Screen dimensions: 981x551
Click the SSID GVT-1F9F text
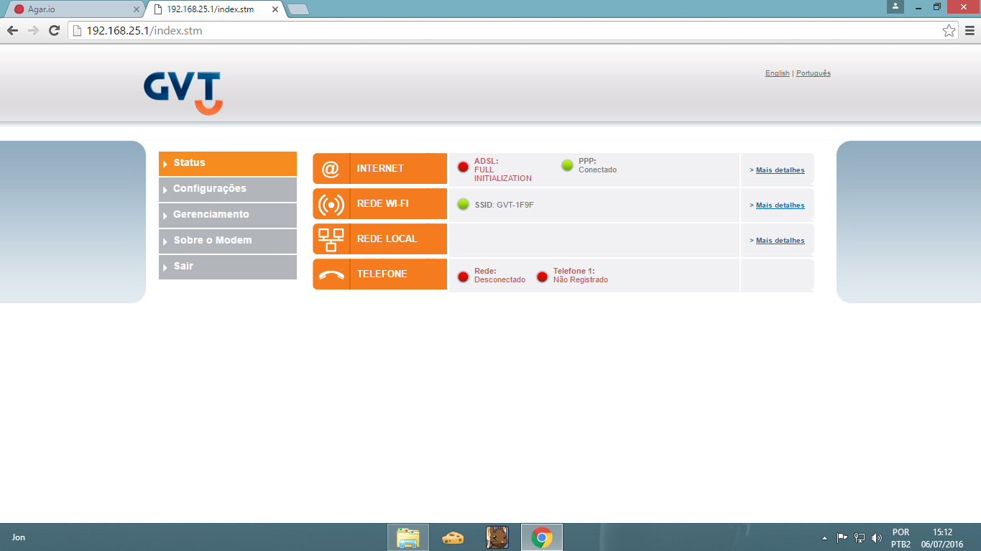pyautogui.click(x=505, y=205)
